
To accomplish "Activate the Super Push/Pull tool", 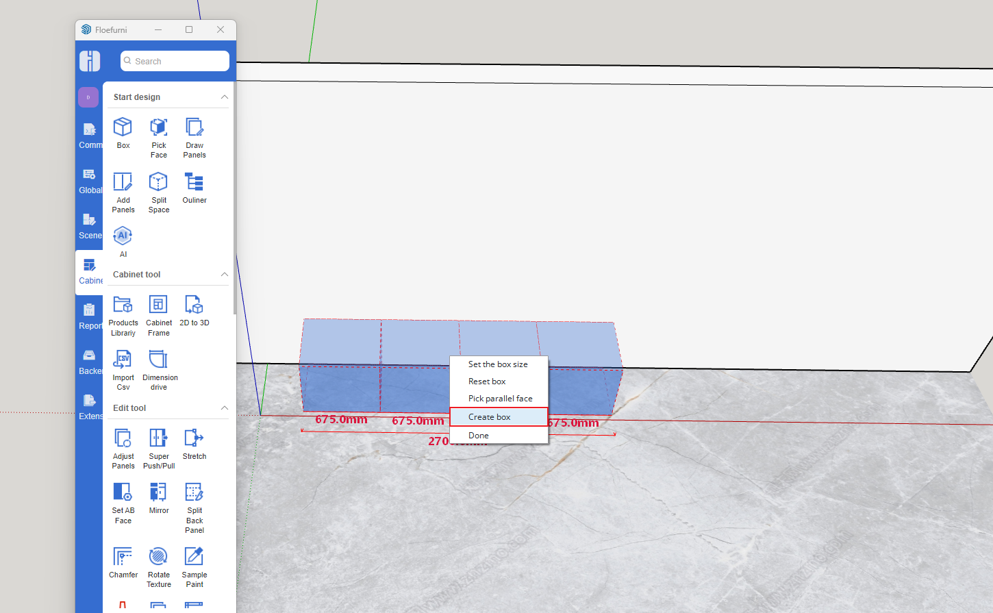I will (159, 438).
